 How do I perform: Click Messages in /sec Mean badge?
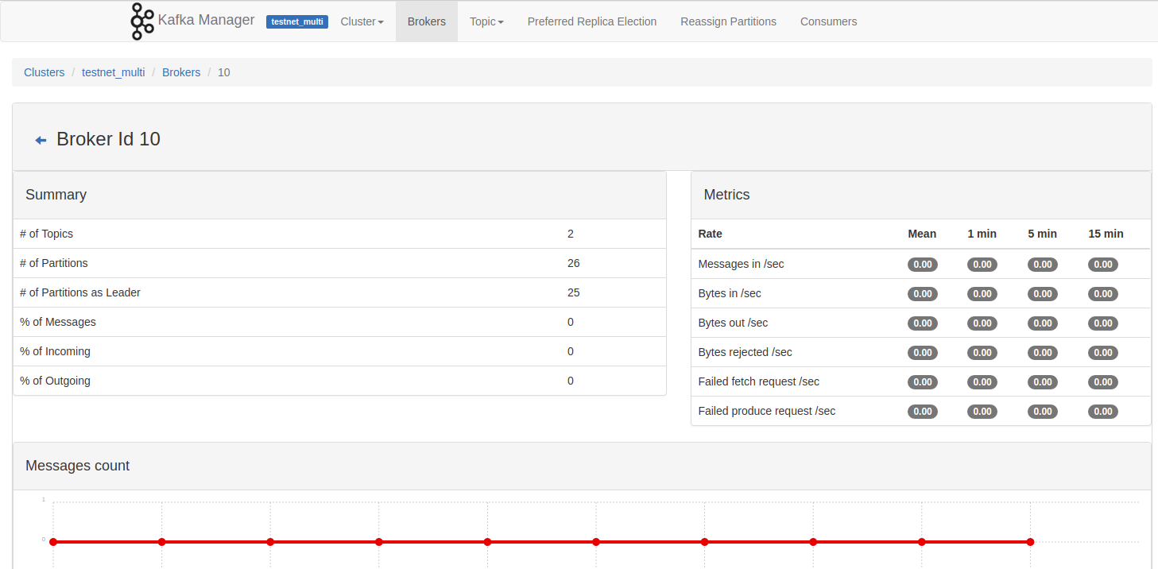click(923, 265)
